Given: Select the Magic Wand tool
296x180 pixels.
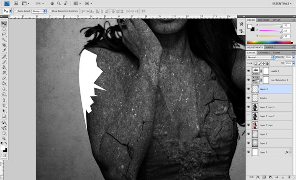Looking at the screenshot, I should point(4,40).
